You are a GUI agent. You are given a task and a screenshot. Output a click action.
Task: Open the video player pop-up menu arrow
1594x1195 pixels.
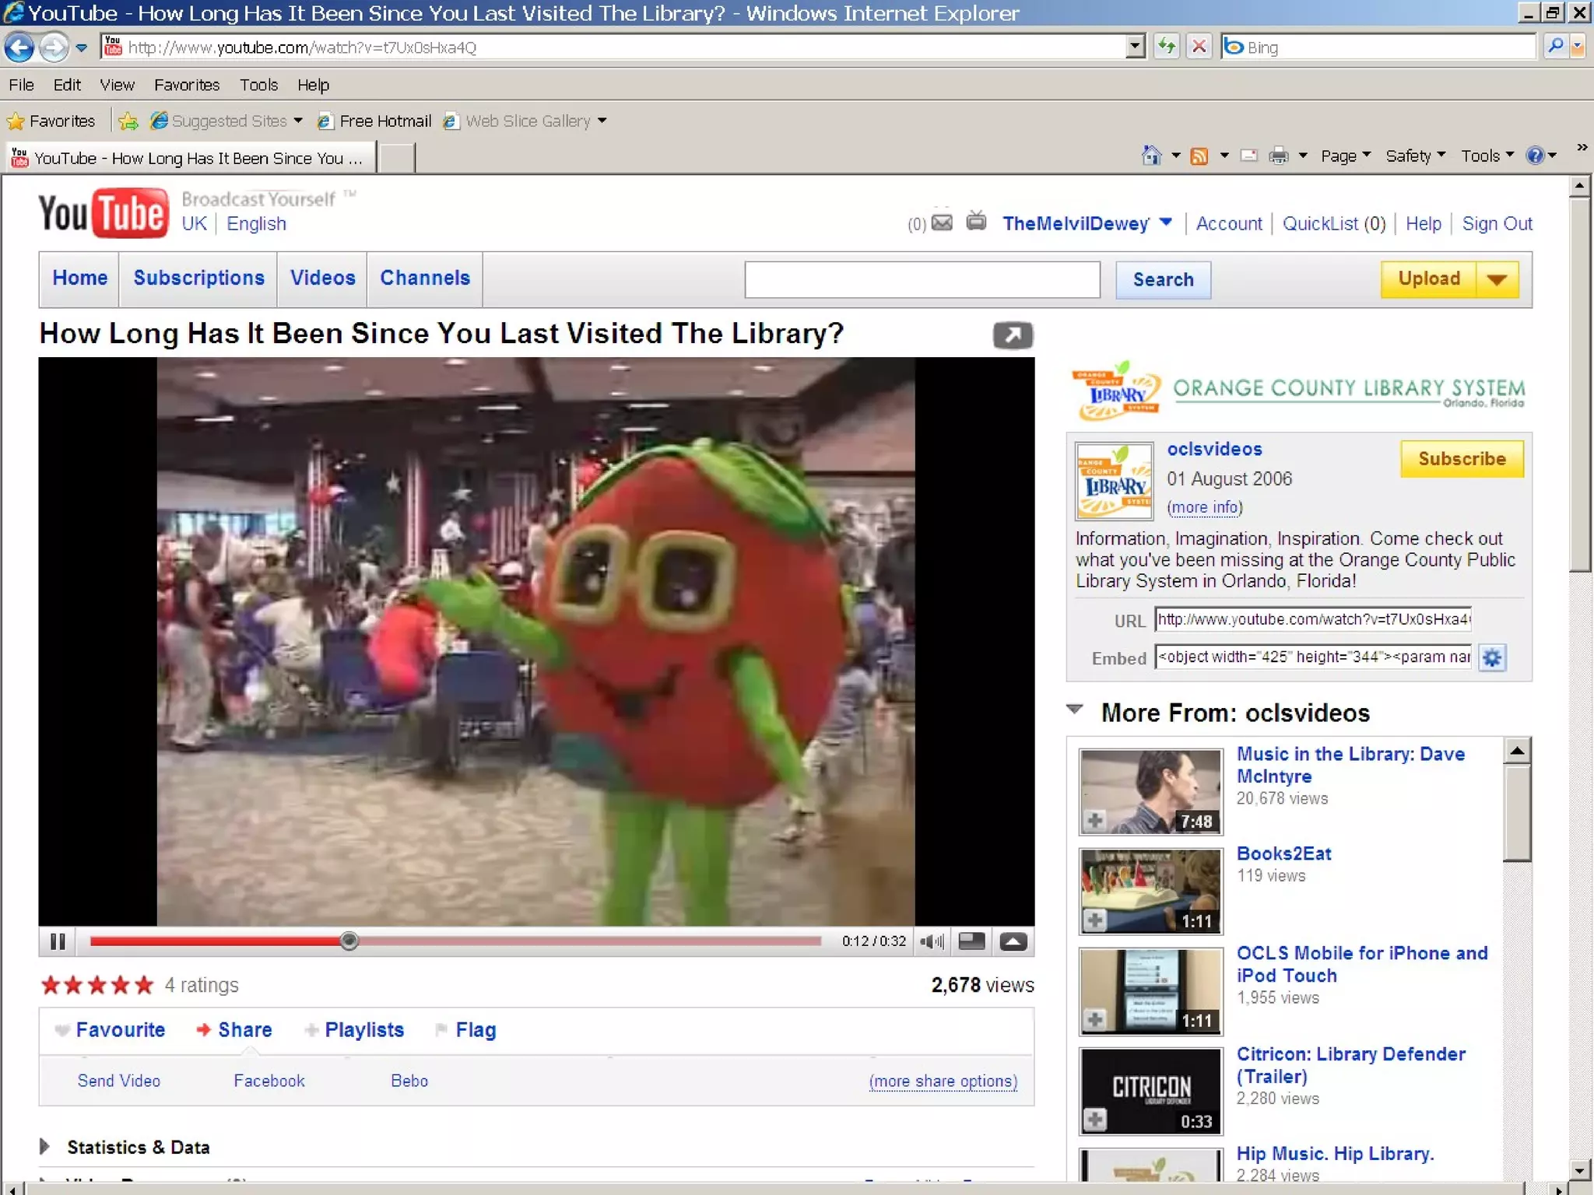coord(1013,941)
